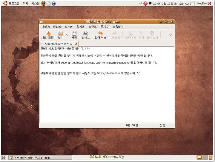
Task: Click the gedit taskbar window button
Action: pyautogui.click(x=40, y=158)
